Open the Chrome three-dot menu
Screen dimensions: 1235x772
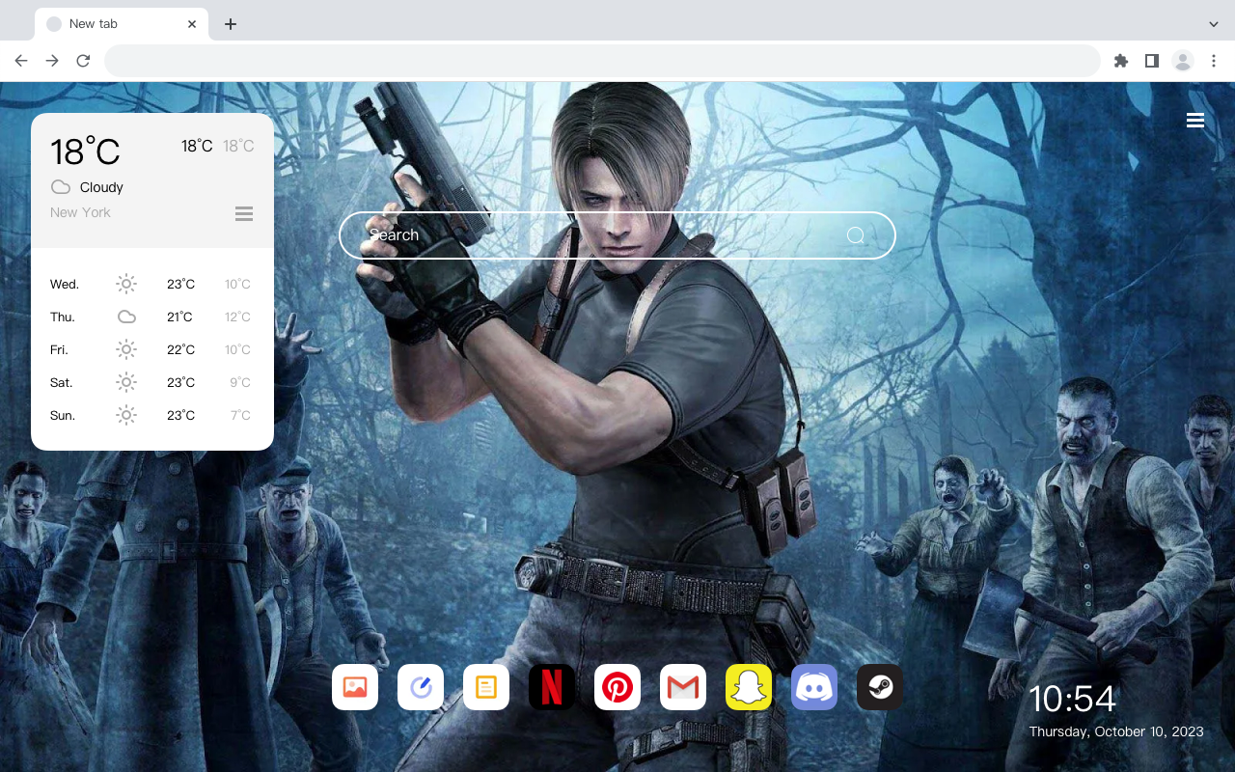pos(1214,61)
